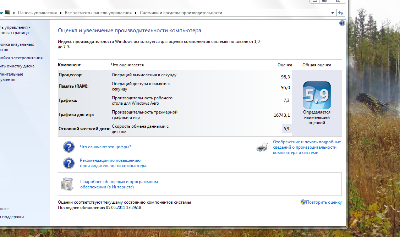Expand arrow after 'Все элементы панели управления' breadcrumb

(x=136, y=13)
